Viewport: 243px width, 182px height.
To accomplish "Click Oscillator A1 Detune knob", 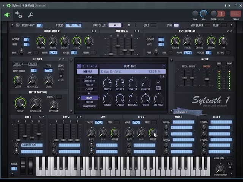I will (65, 41).
